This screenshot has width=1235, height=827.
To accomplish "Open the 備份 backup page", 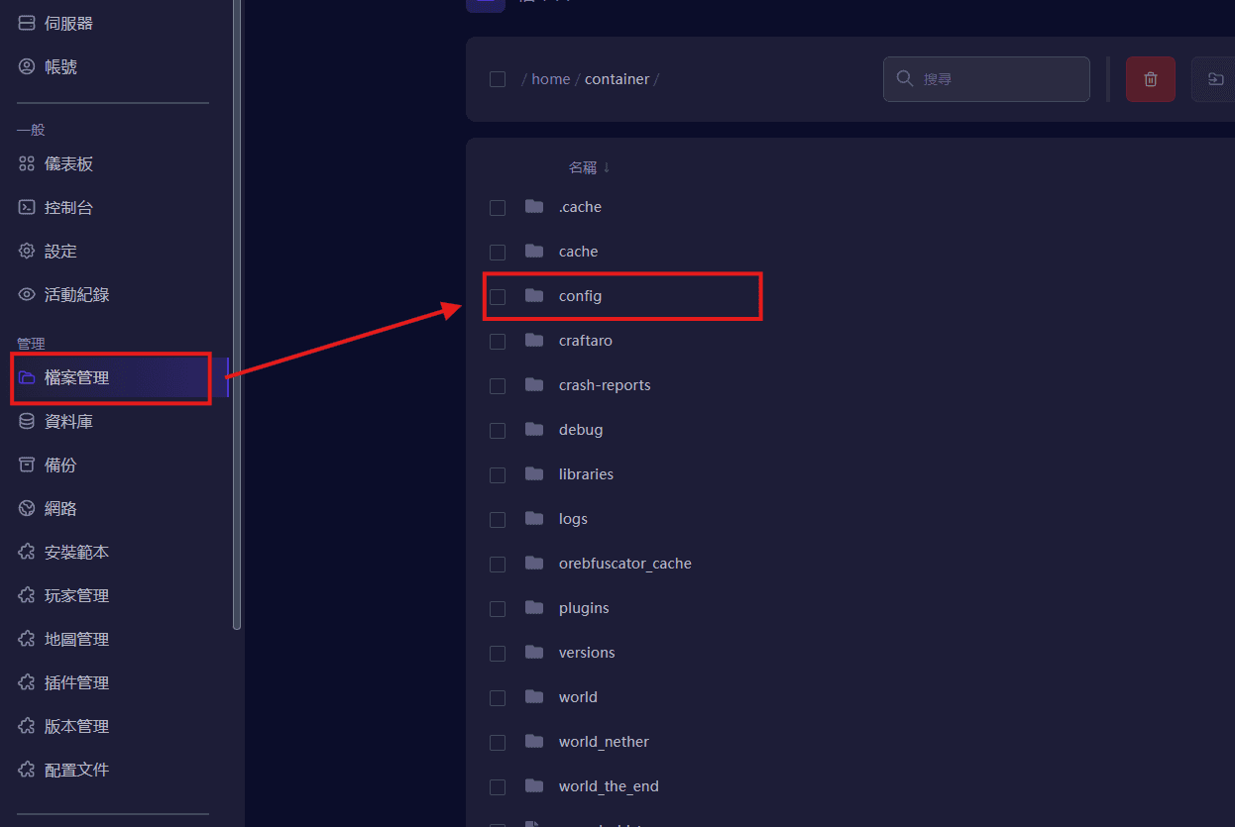I will tap(60, 465).
